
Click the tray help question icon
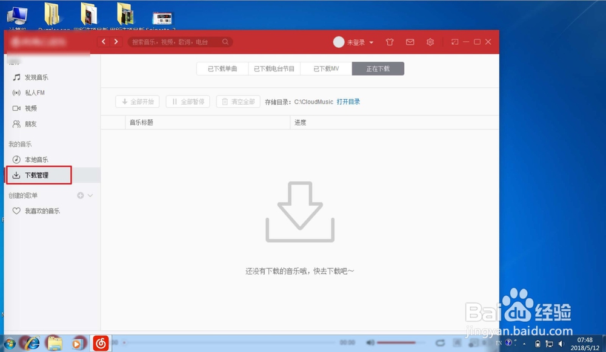[x=508, y=342]
